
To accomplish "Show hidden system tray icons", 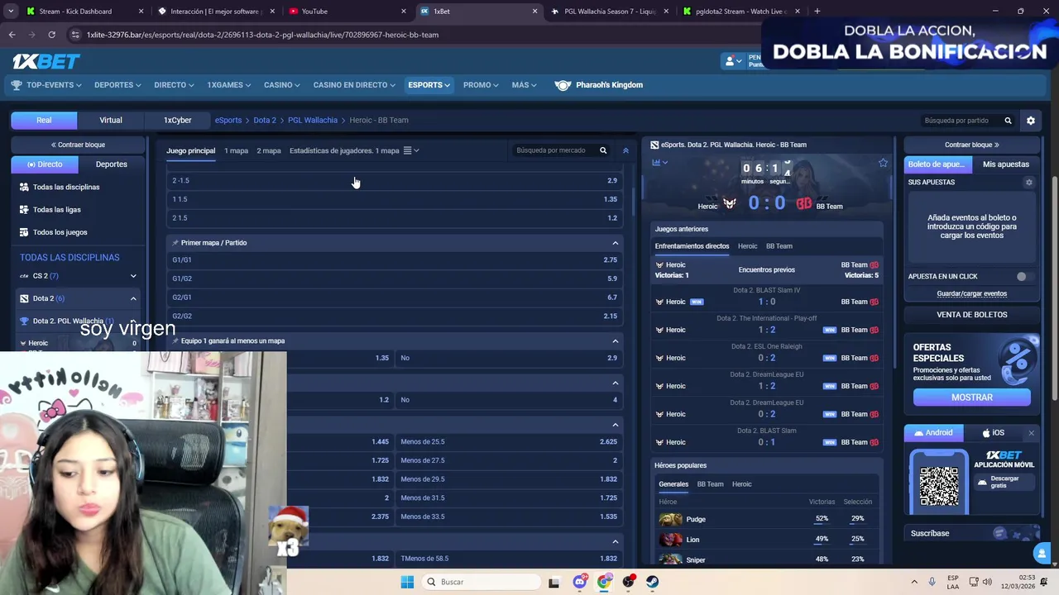I will click(914, 582).
